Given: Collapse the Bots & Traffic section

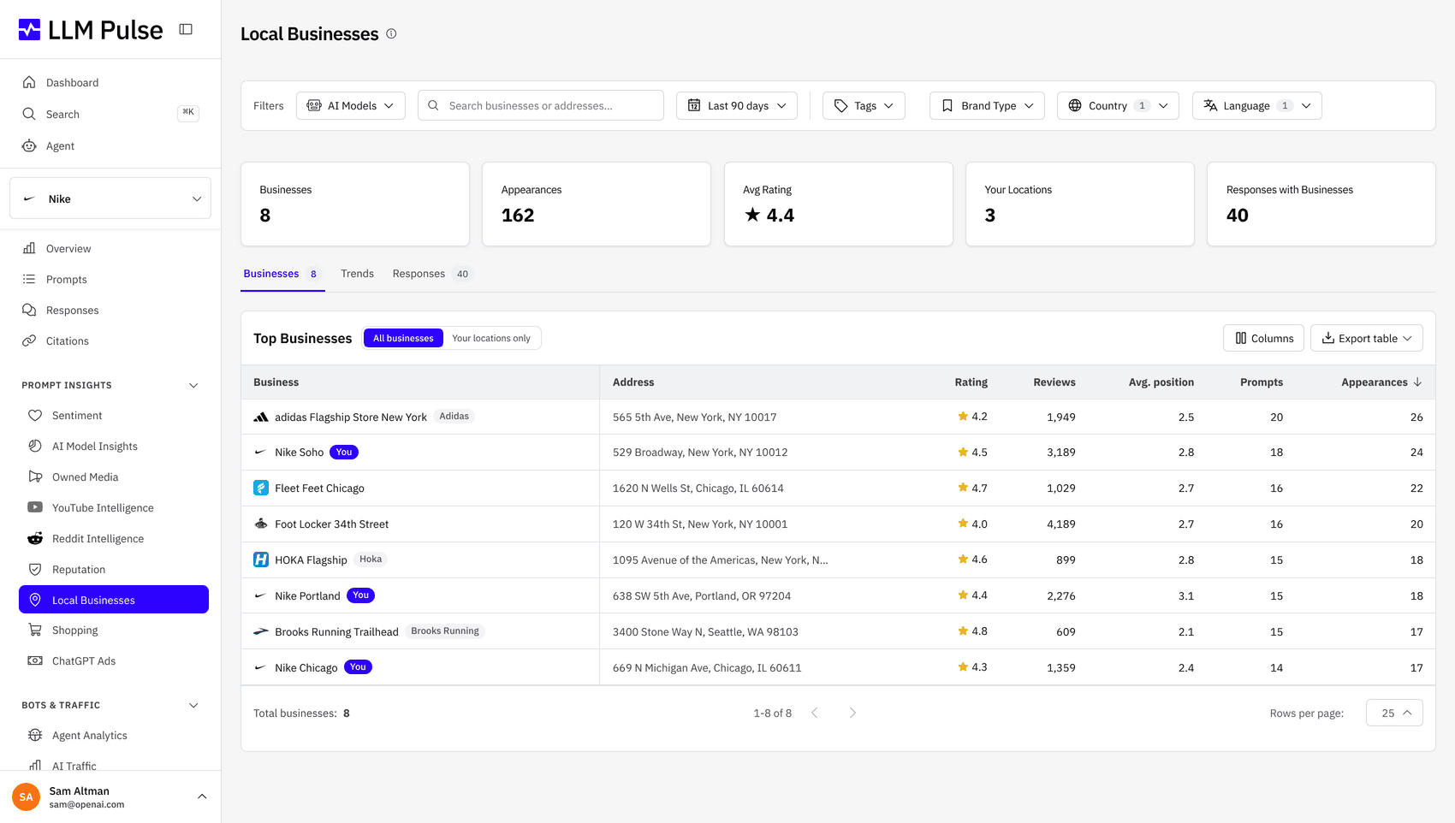Looking at the screenshot, I should (193, 706).
